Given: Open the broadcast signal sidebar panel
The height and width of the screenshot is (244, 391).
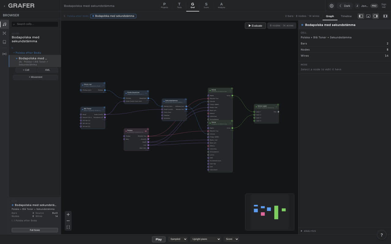Looking at the screenshot, I should pos(4,54).
